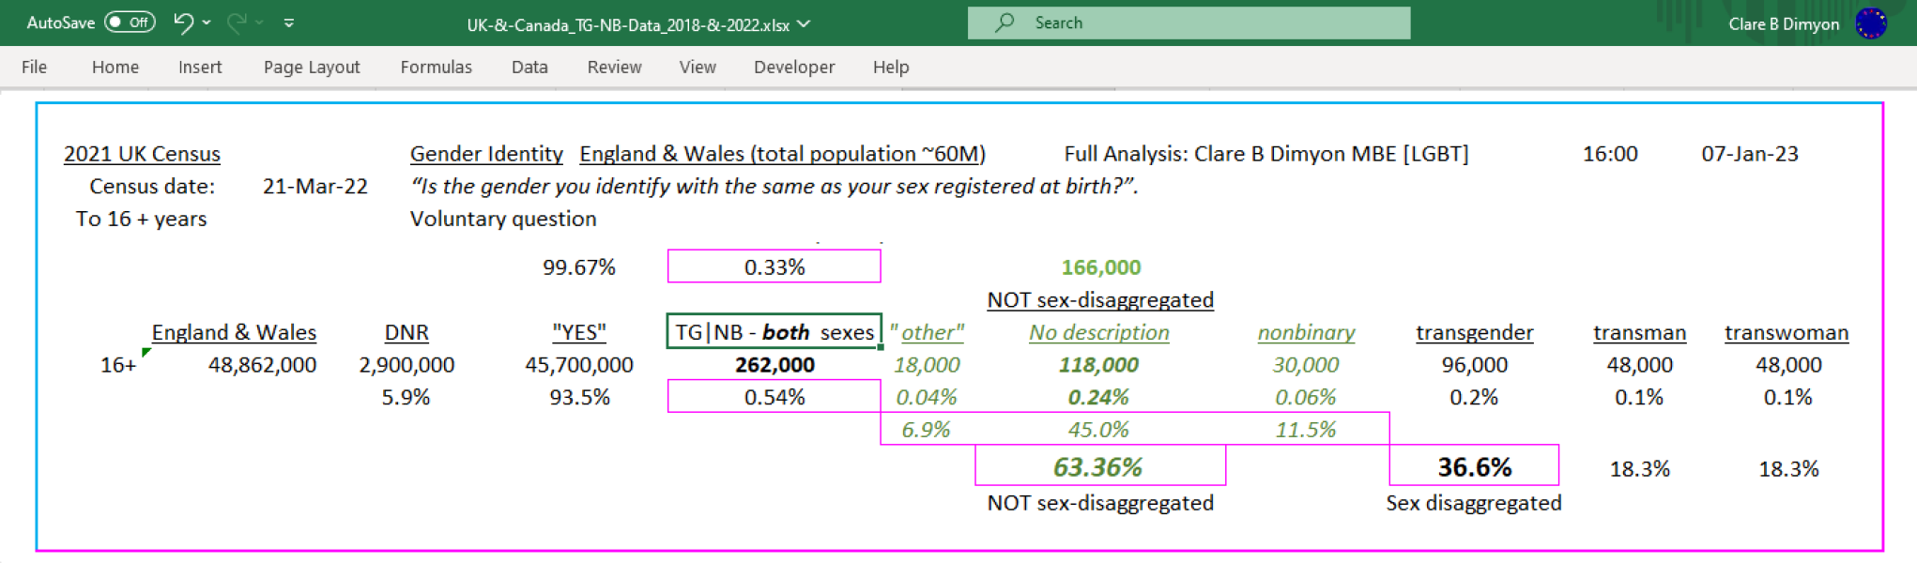This screenshot has height=563, width=1917.
Task: Click the Clare B Dimyon account name
Action: click(1783, 24)
